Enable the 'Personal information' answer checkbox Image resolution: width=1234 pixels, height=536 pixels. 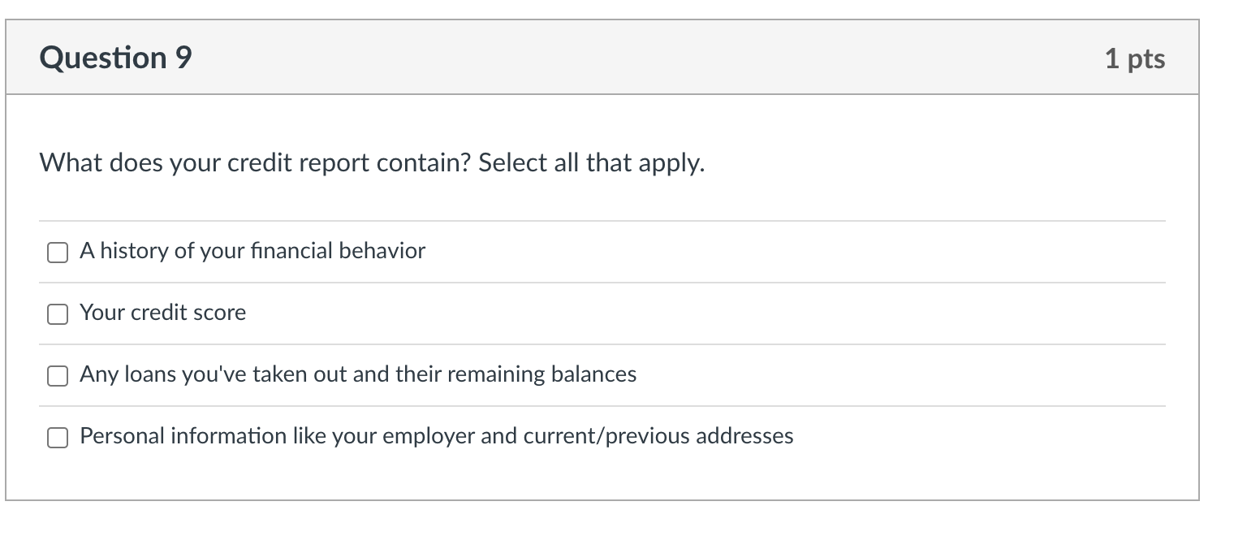pyautogui.click(x=57, y=437)
